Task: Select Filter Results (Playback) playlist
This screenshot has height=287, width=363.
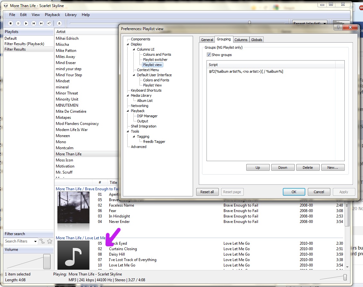Action: click(x=29, y=44)
